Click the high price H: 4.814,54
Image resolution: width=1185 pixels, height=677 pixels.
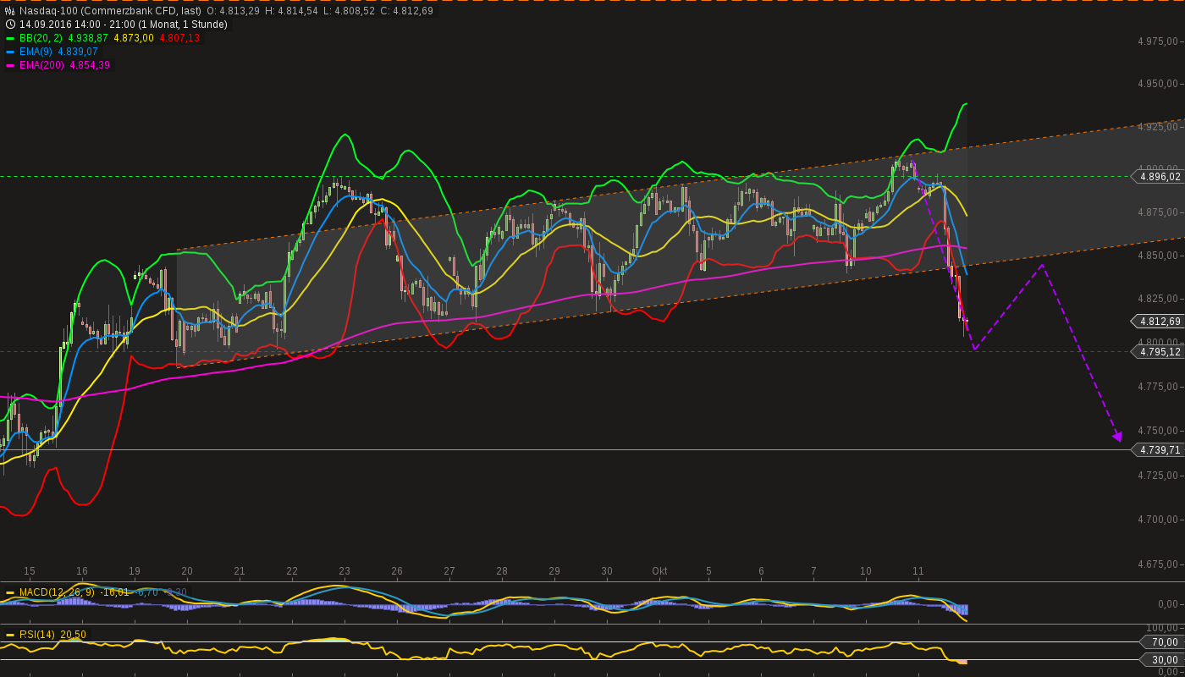[x=291, y=11]
